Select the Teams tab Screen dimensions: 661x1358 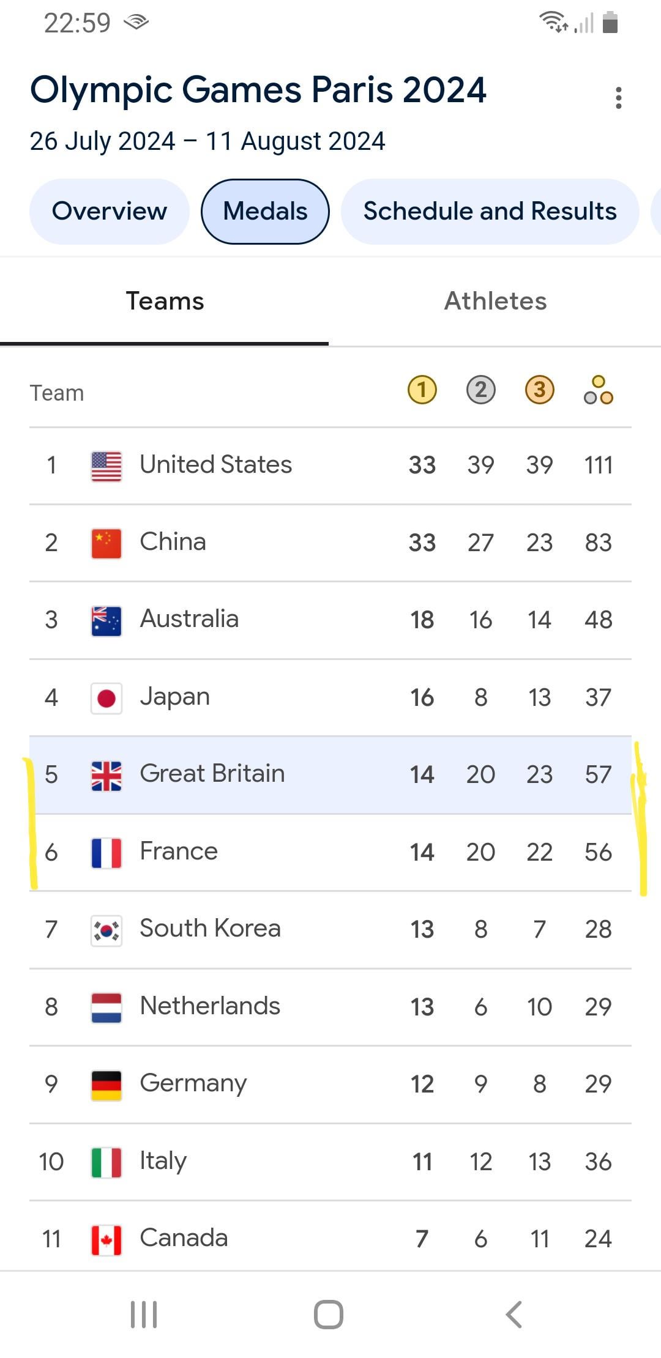pos(165,301)
